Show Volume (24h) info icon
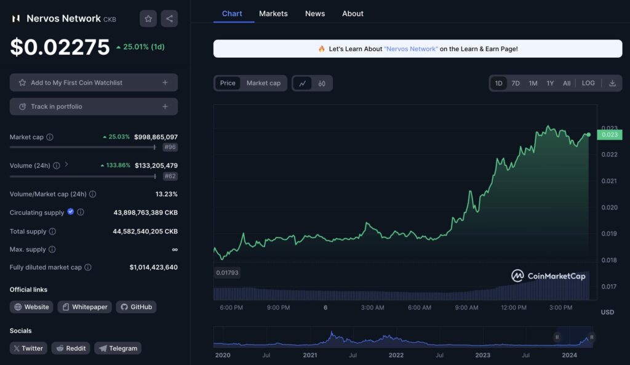630x365 pixels. pos(57,166)
